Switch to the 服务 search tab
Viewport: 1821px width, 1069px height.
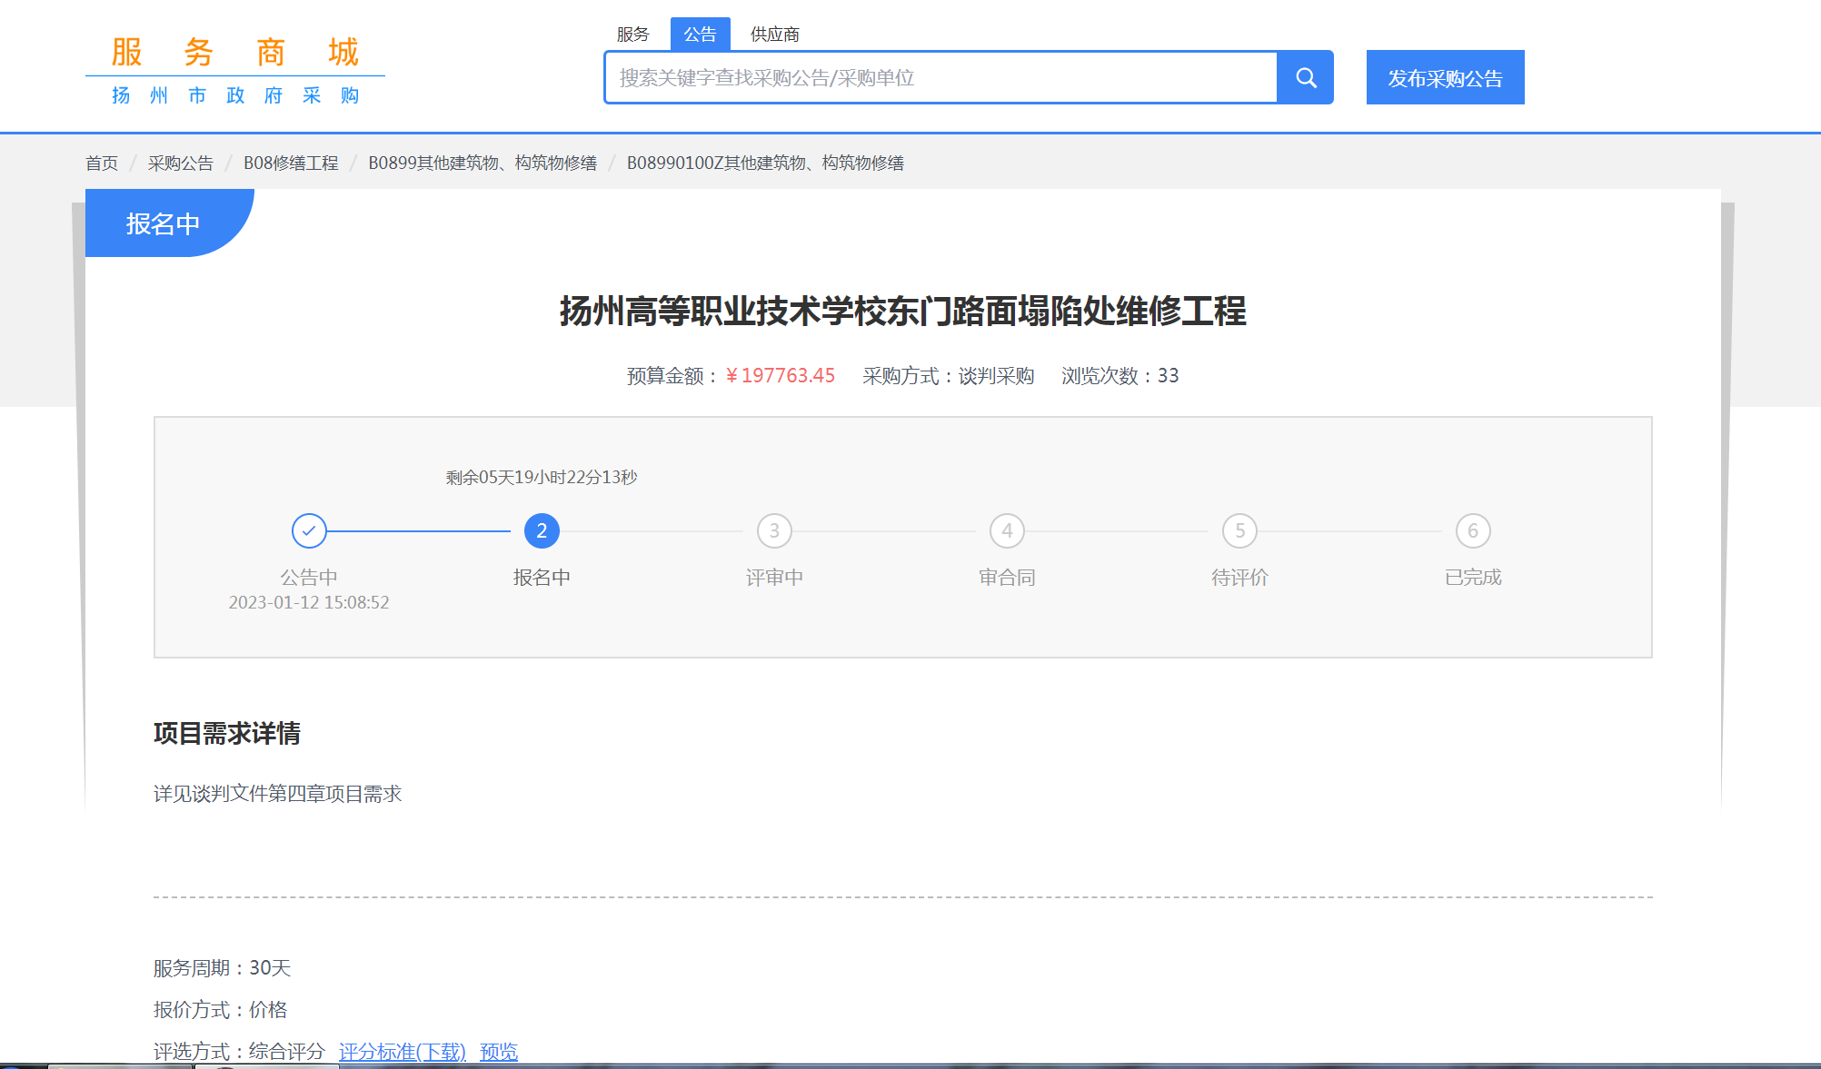[632, 35]
